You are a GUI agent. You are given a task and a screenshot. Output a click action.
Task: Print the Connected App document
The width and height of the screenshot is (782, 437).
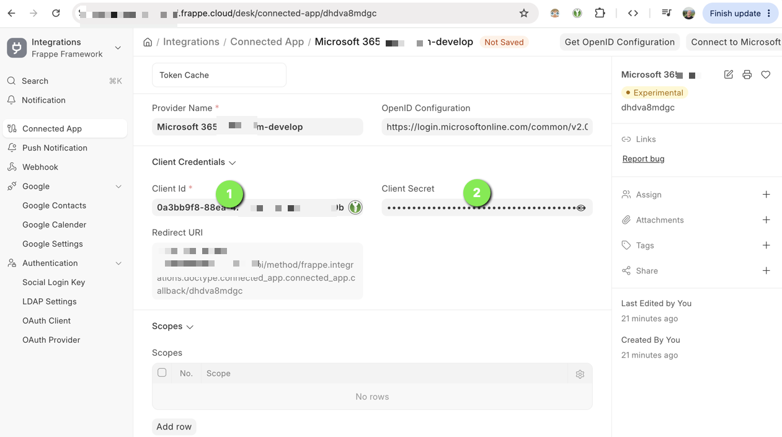[x=747, y=74]
